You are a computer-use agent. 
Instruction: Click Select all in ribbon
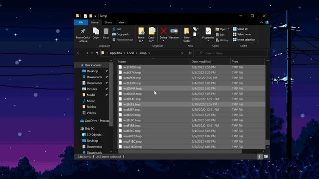click(240, 29)
